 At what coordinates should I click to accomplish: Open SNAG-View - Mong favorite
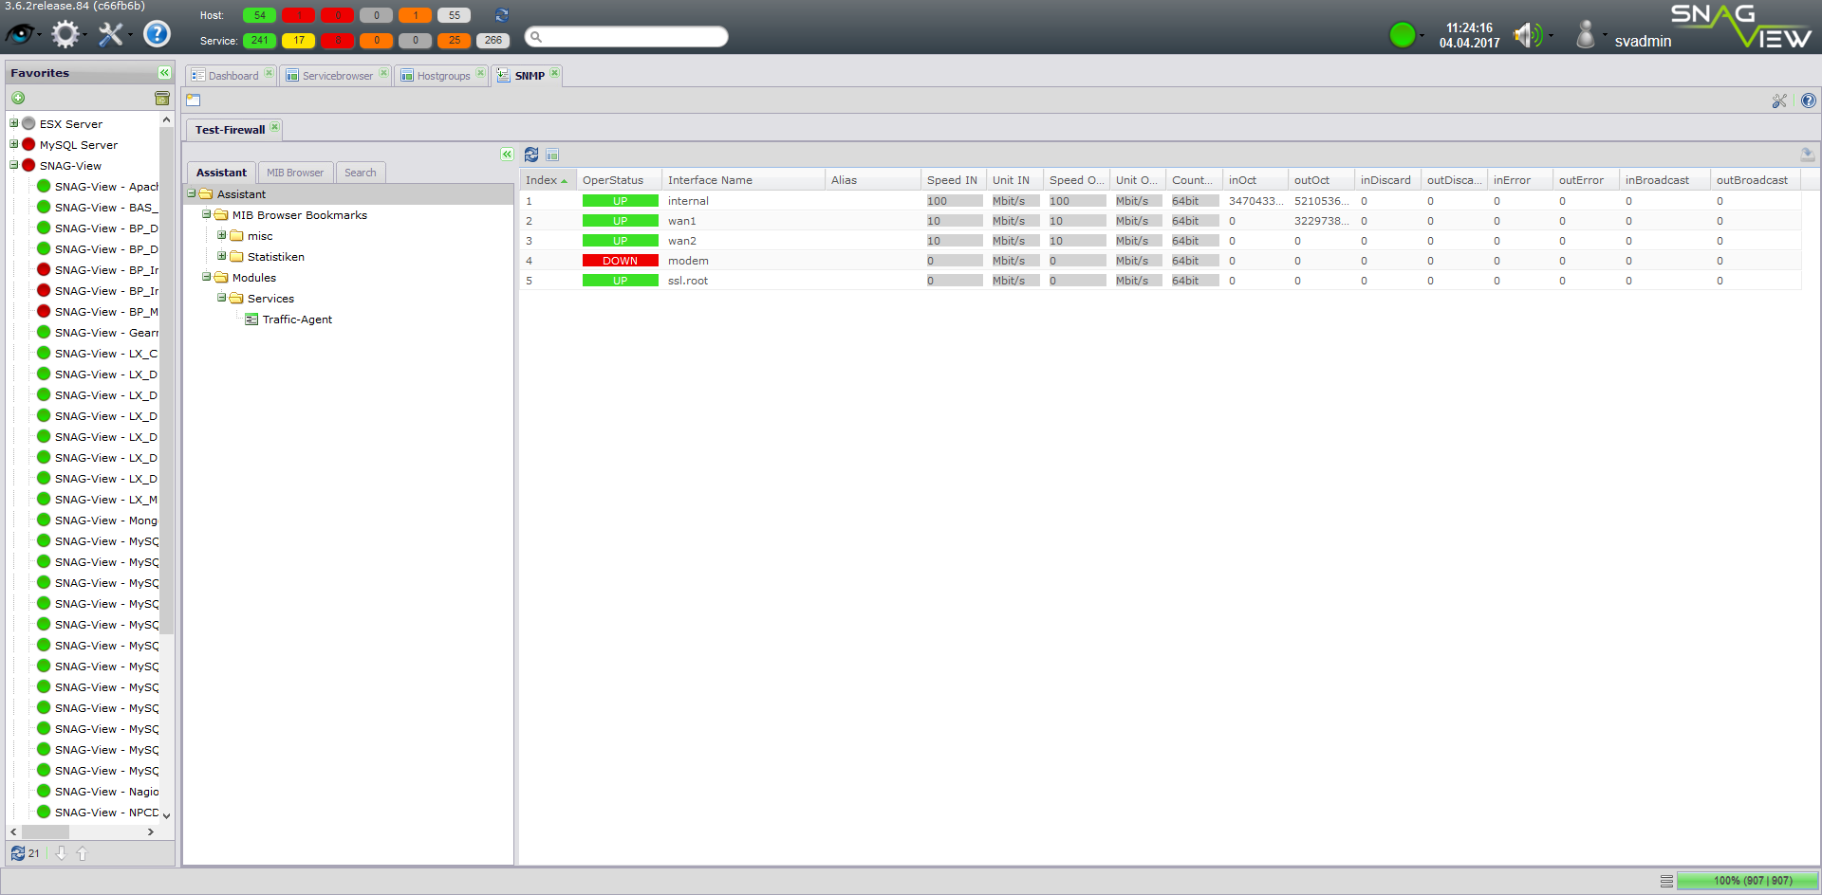106,521
